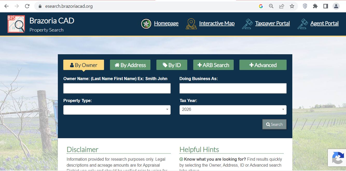Click the gavel icon beside Agent Portal
346x171 pixels.
[x=303, y=24]
